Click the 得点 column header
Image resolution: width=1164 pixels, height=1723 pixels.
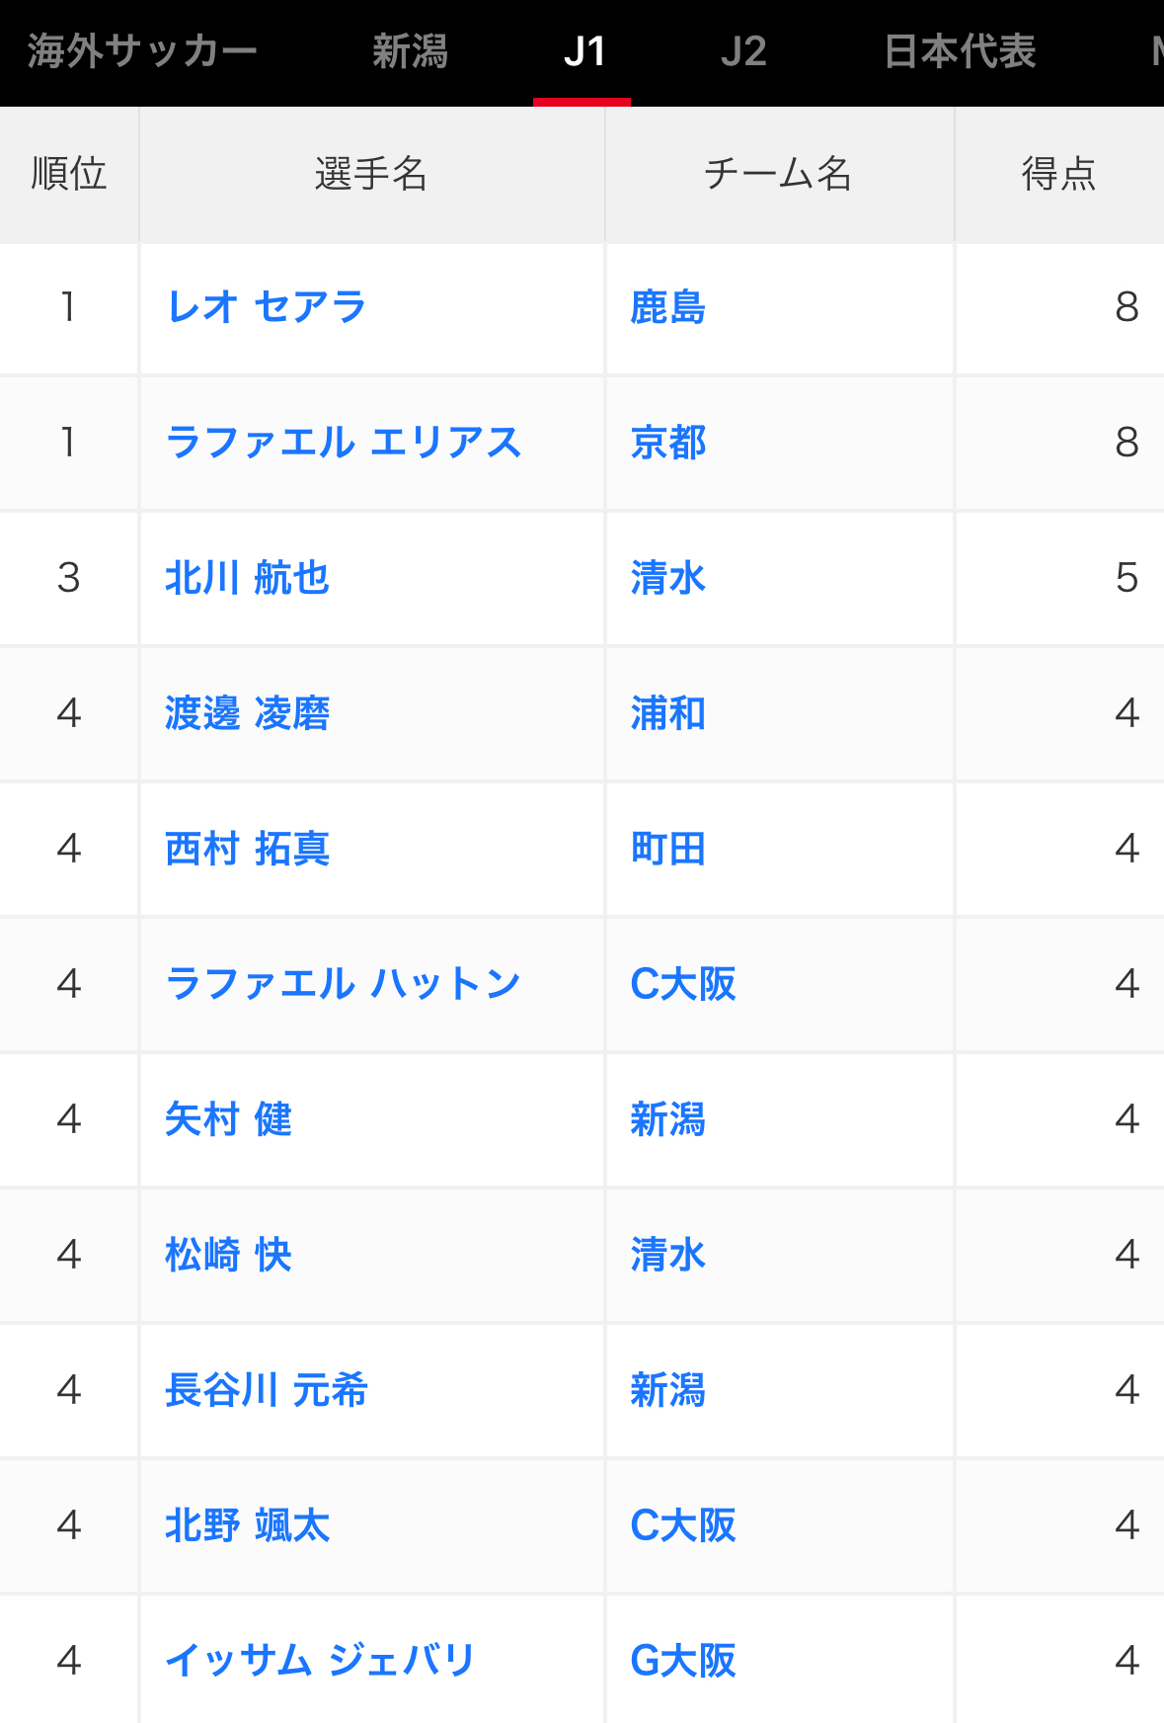click(x=1059, y=174)
